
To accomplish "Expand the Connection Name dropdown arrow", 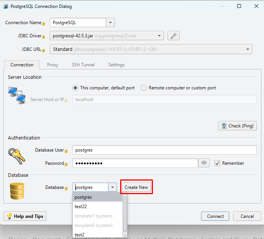I will pyautogui.click(x=110, y=22).
